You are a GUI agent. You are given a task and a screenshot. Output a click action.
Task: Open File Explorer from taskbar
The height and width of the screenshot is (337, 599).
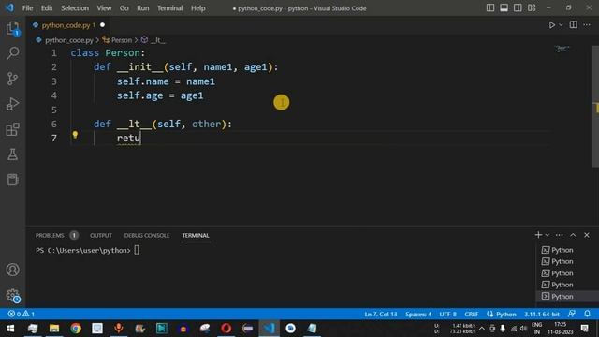coord(54,329)
